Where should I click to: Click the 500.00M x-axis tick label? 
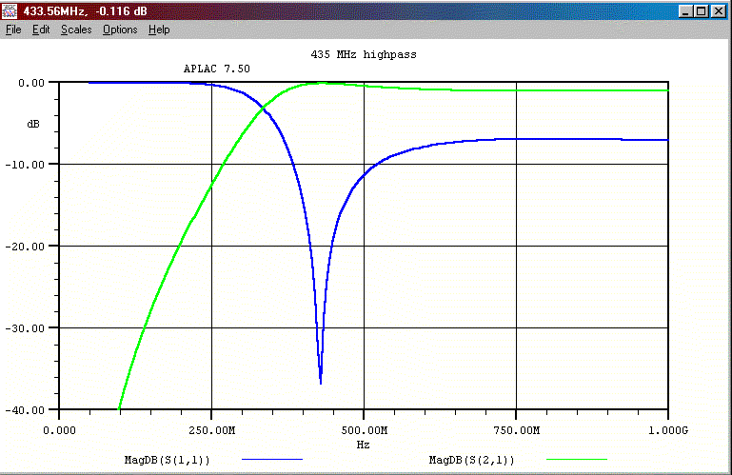[x=365, y=430]
